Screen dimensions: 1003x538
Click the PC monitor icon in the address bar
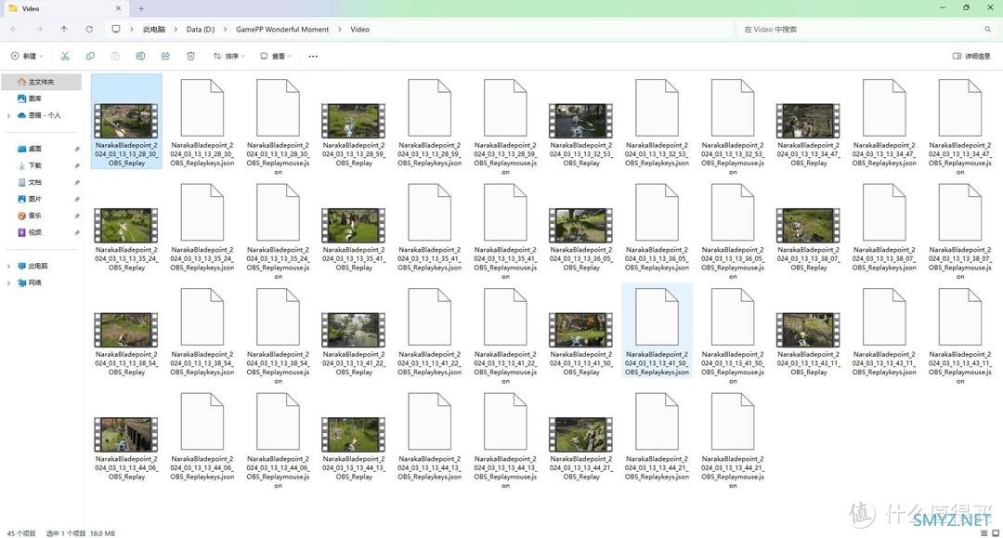(116, 30)
